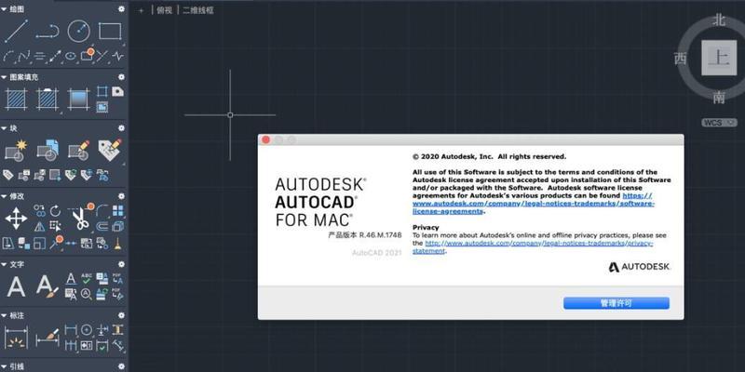Click the broom Purge icon
This screenshot has width=745, height=372.
coord(117,244)
